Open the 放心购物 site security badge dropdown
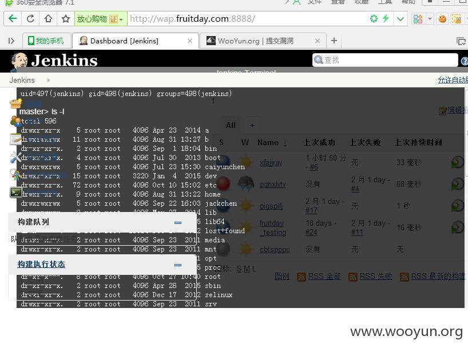 point(101,19)
